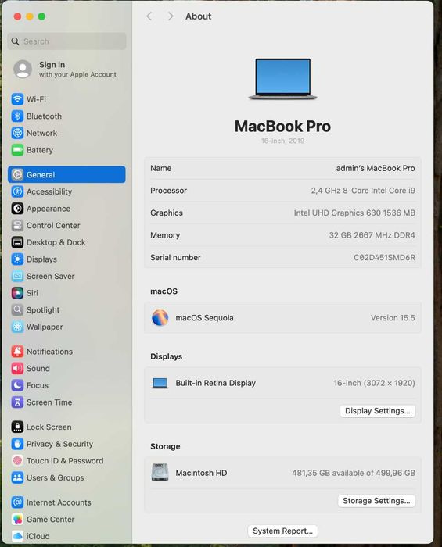The height and width of the screenshot is (547, 442).
Task: Open the Siri icon in sidebar
Action: point(17,293)
